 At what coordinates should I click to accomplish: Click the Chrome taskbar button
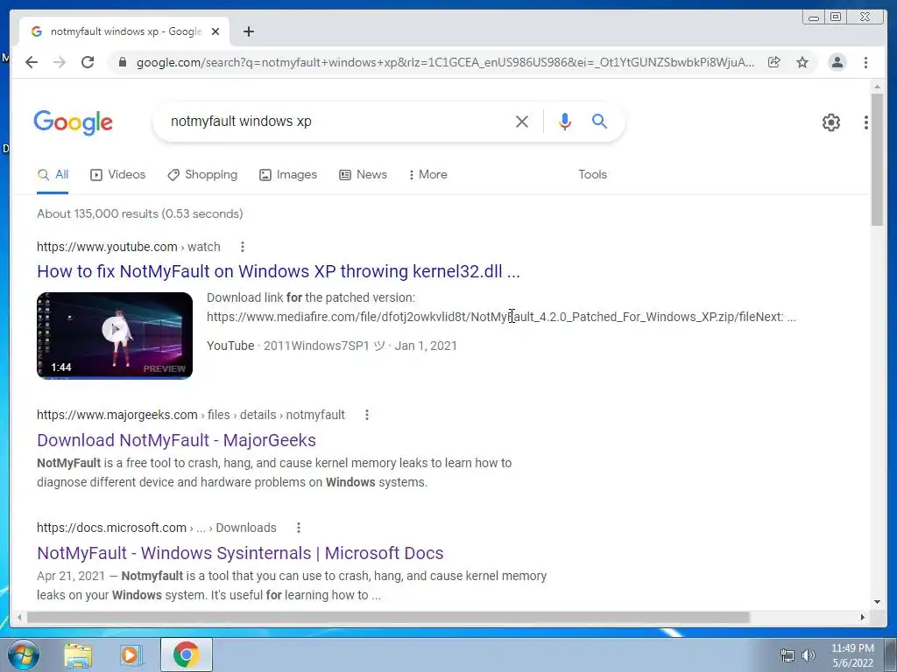(x=187, y=654)
